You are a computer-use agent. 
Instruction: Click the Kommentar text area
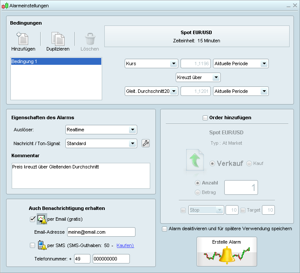(81, 176)
